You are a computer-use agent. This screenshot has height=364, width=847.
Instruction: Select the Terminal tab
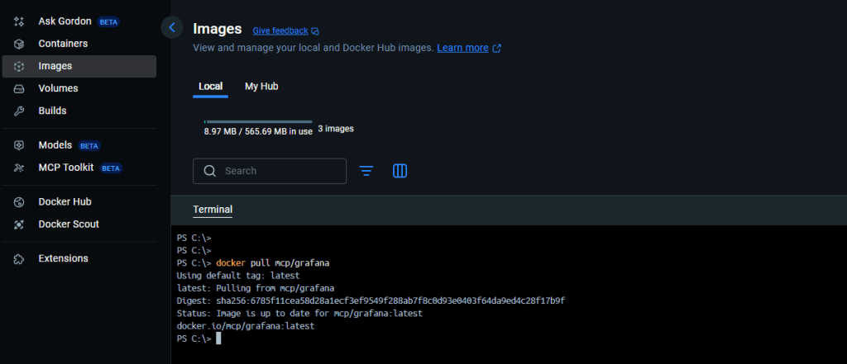[x=213, y=210]
